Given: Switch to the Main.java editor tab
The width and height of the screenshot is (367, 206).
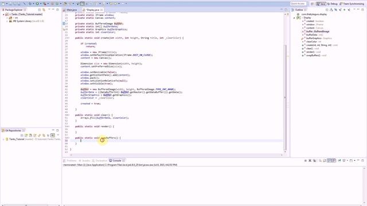Looking at the screenshot, I should (70, 10).
